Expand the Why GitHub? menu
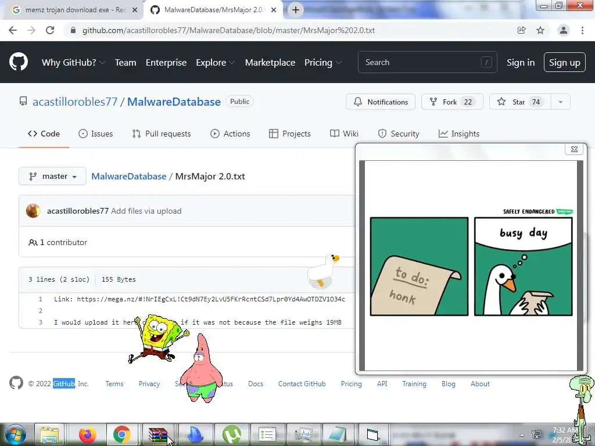Image resolution: width=595 pixels, height=446 pixels. (73, 63)
